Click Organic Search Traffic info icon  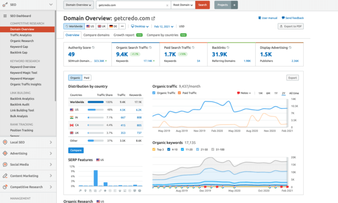click(150, 48)
